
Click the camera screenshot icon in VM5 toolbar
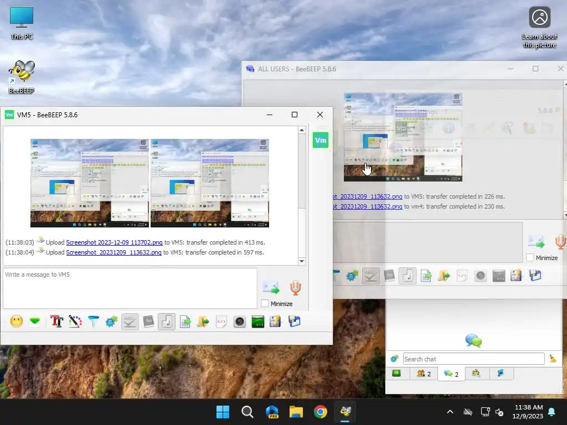[239, 322]
